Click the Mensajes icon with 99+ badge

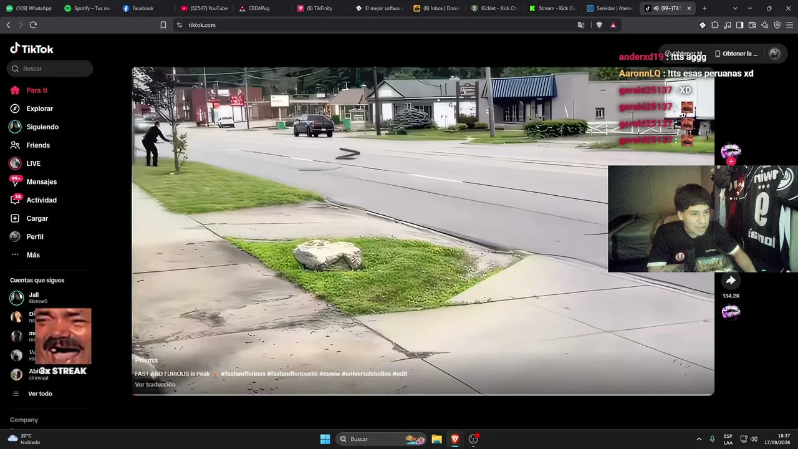coord(15,181)
